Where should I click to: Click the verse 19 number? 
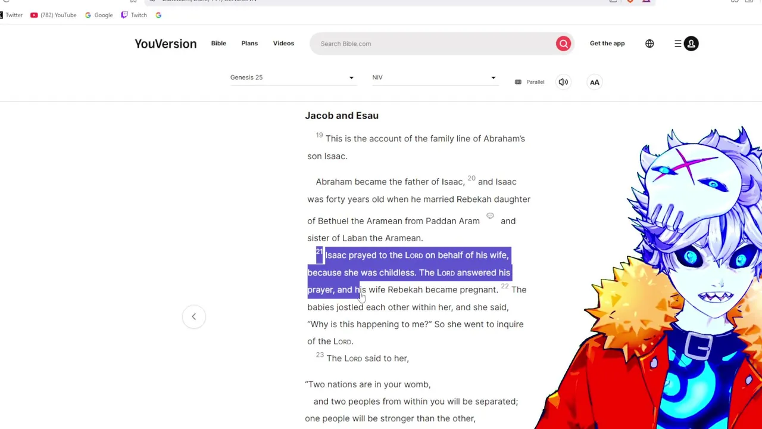point(319,135)
